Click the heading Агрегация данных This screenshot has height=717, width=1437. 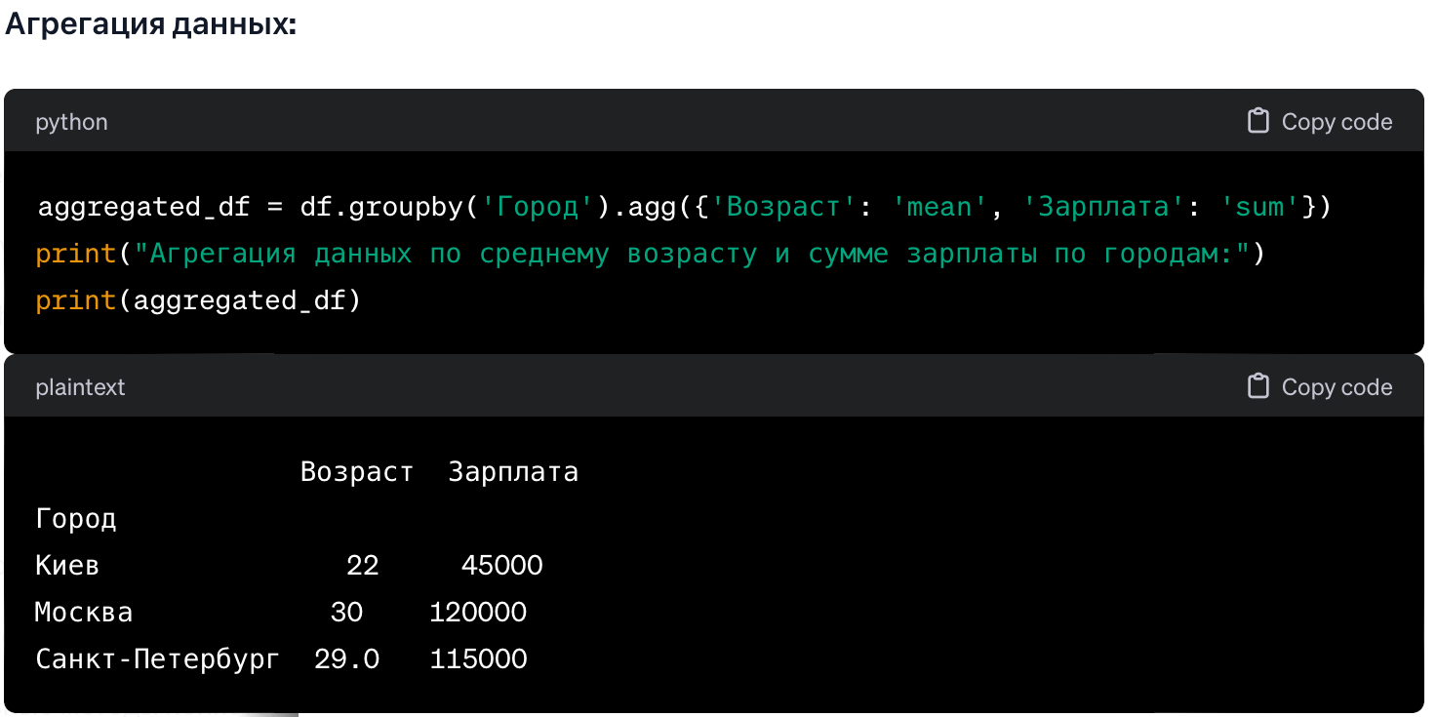(x=150, y=24)
